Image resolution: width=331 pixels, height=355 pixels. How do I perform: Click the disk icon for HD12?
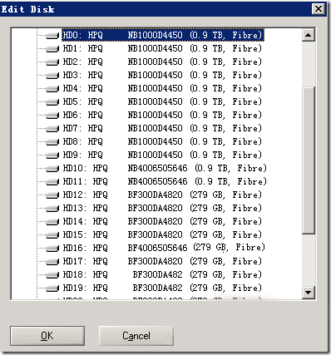pyautogui.click(x=52, y=195)
